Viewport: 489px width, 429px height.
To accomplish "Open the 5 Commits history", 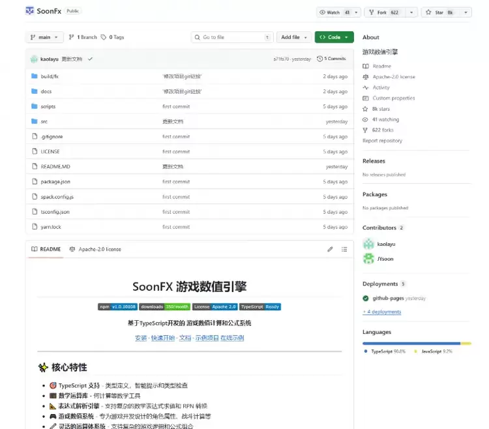I will (331, 59).
